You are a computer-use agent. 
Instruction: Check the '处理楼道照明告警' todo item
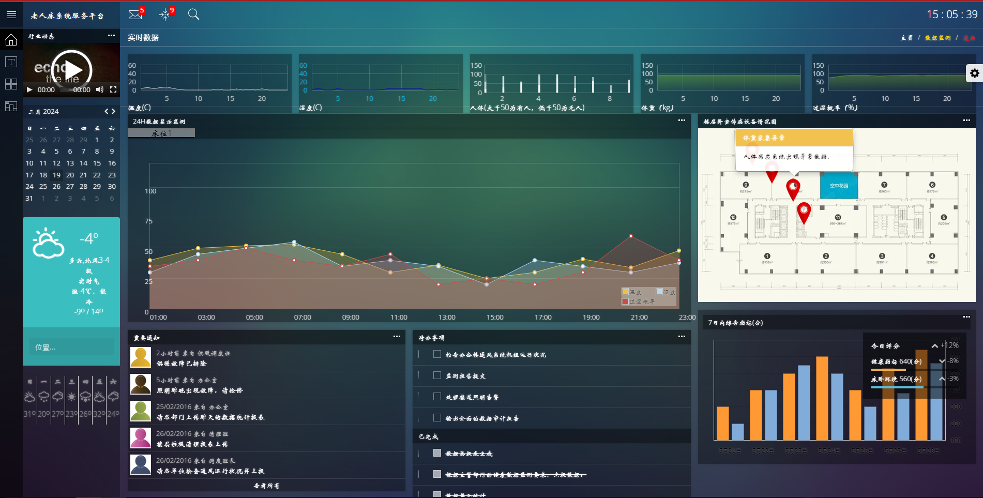point(437,397)
